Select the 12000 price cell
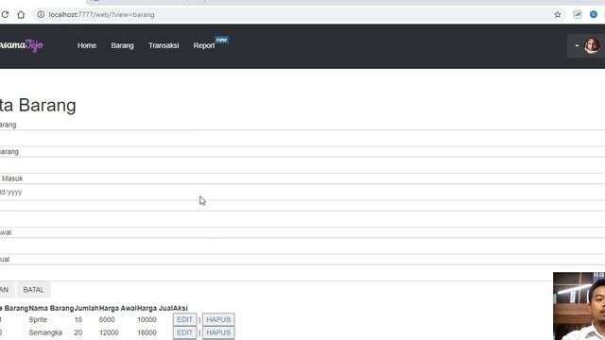 tap(109, 332)
